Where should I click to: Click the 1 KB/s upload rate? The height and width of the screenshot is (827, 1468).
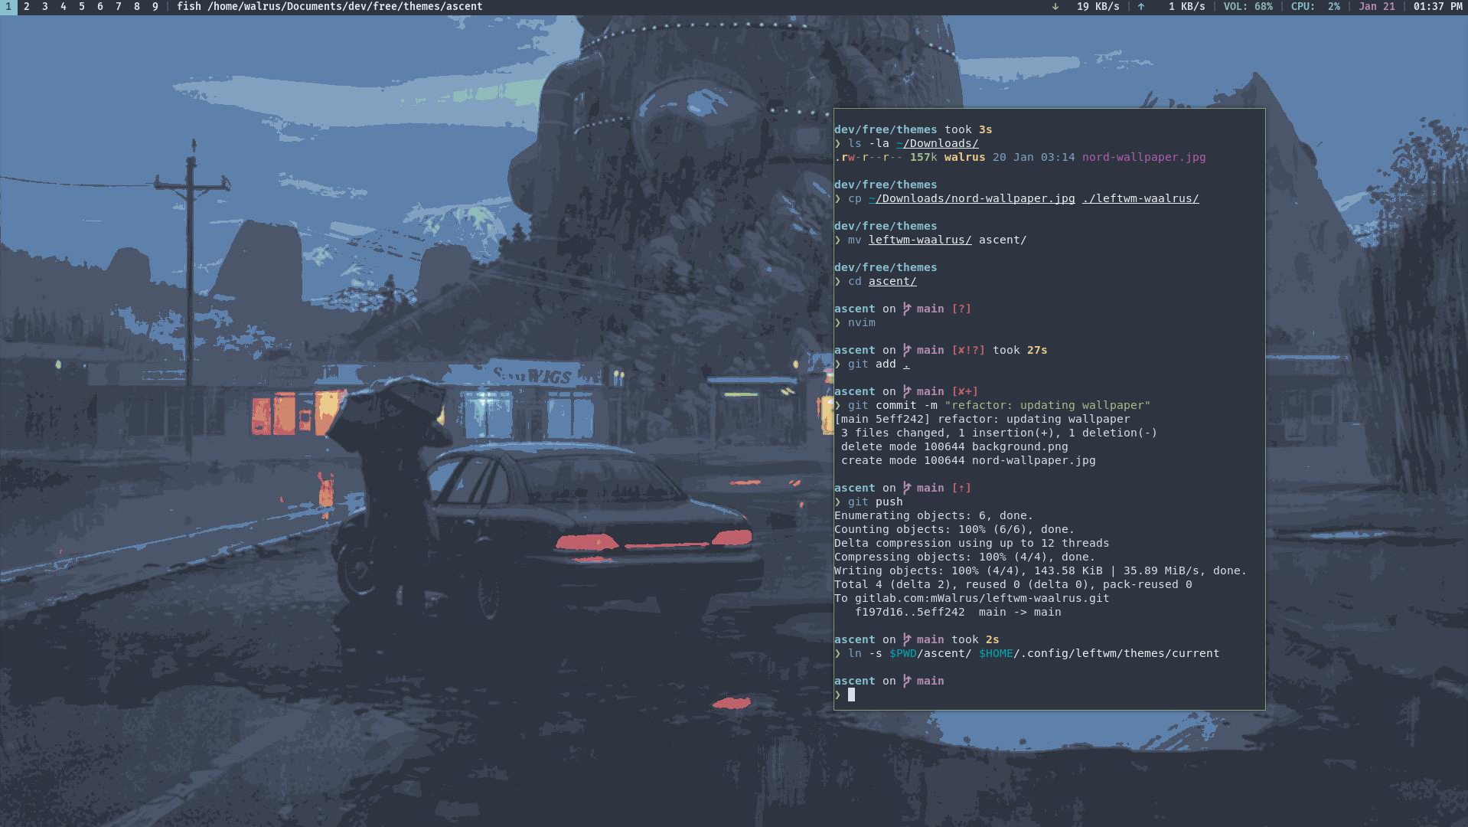tap(1186, 7)
